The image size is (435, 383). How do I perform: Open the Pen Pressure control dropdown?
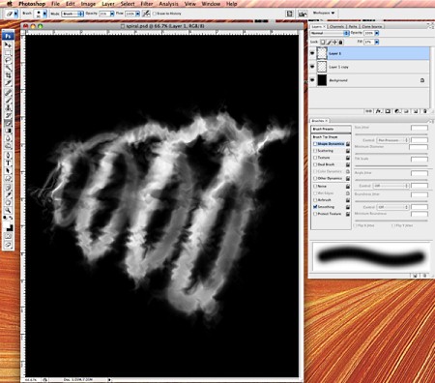[393, 140]
